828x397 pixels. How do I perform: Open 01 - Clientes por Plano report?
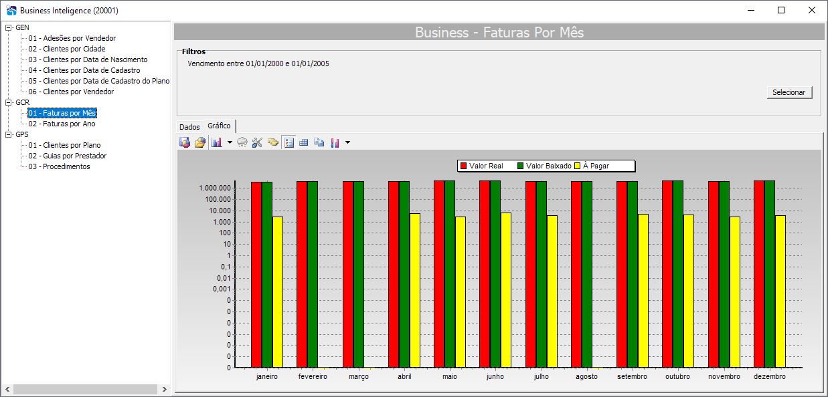tap(64, 145)
